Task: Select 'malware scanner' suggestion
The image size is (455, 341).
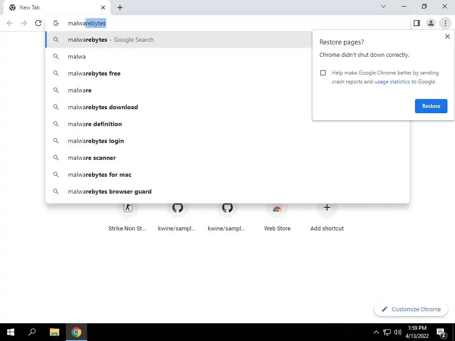Action: (227, 158)
